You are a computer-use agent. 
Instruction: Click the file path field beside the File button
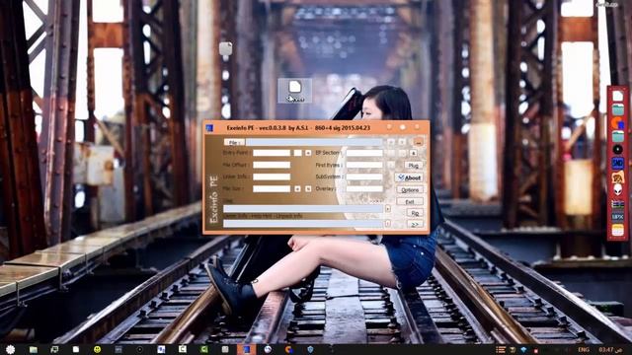pos(314,142)
